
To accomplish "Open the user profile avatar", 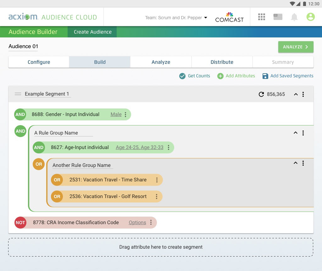I will pos(310,17).
